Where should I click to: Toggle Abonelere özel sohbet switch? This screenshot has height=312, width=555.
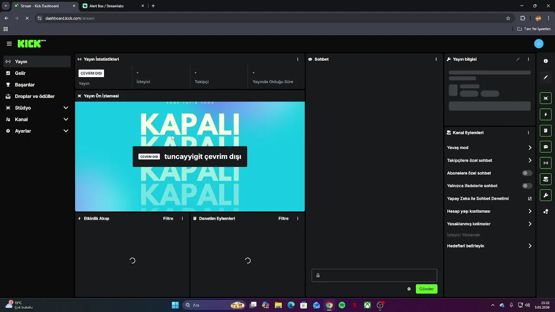(527, 173)
